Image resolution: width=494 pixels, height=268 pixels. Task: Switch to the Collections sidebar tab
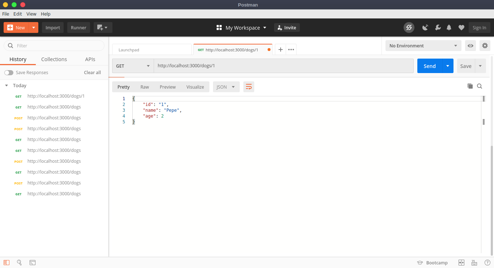[x=54, y=59]
